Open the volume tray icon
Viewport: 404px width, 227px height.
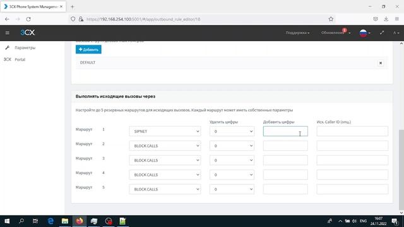[x=354, y=221]
